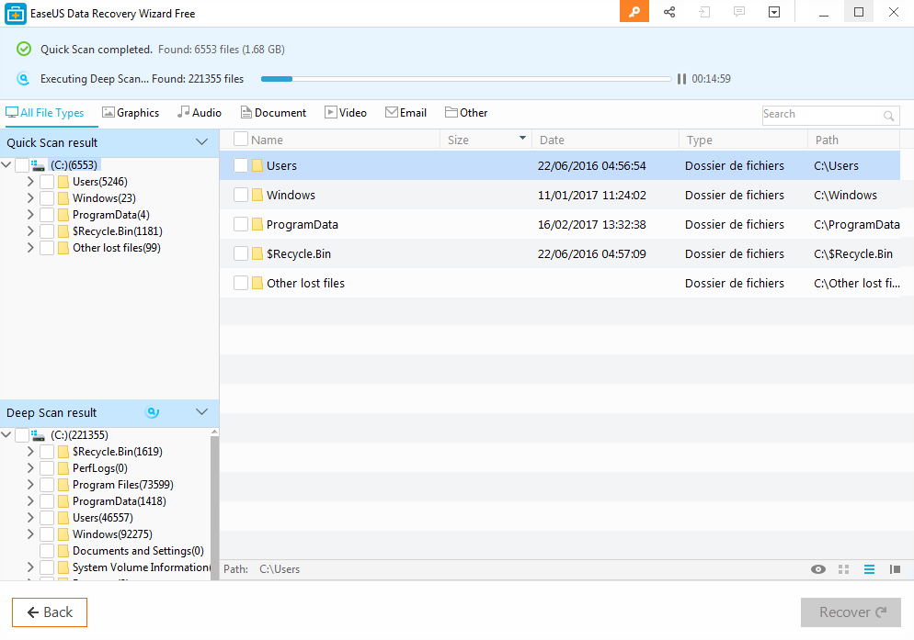Click the Recover button

[x=851, y=612]
